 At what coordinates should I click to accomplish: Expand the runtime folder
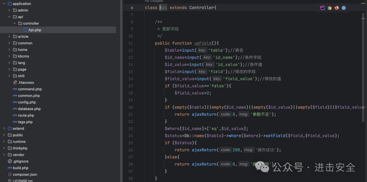pos(4,142)
